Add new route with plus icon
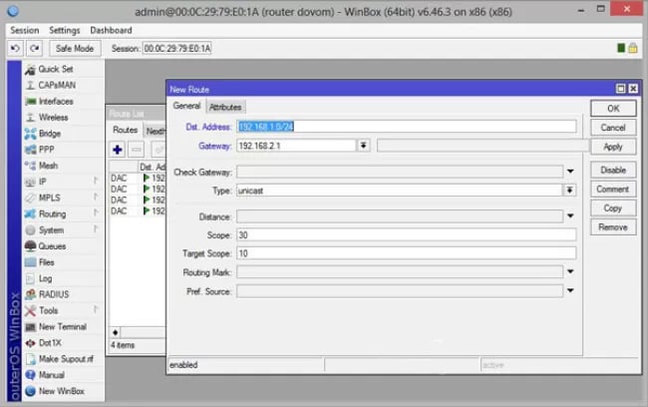 coord(118,150)
